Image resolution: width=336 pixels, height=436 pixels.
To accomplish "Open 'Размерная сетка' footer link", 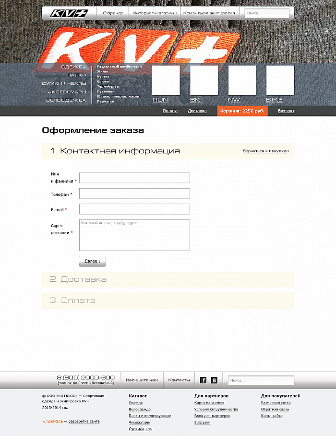I will 276,402.
